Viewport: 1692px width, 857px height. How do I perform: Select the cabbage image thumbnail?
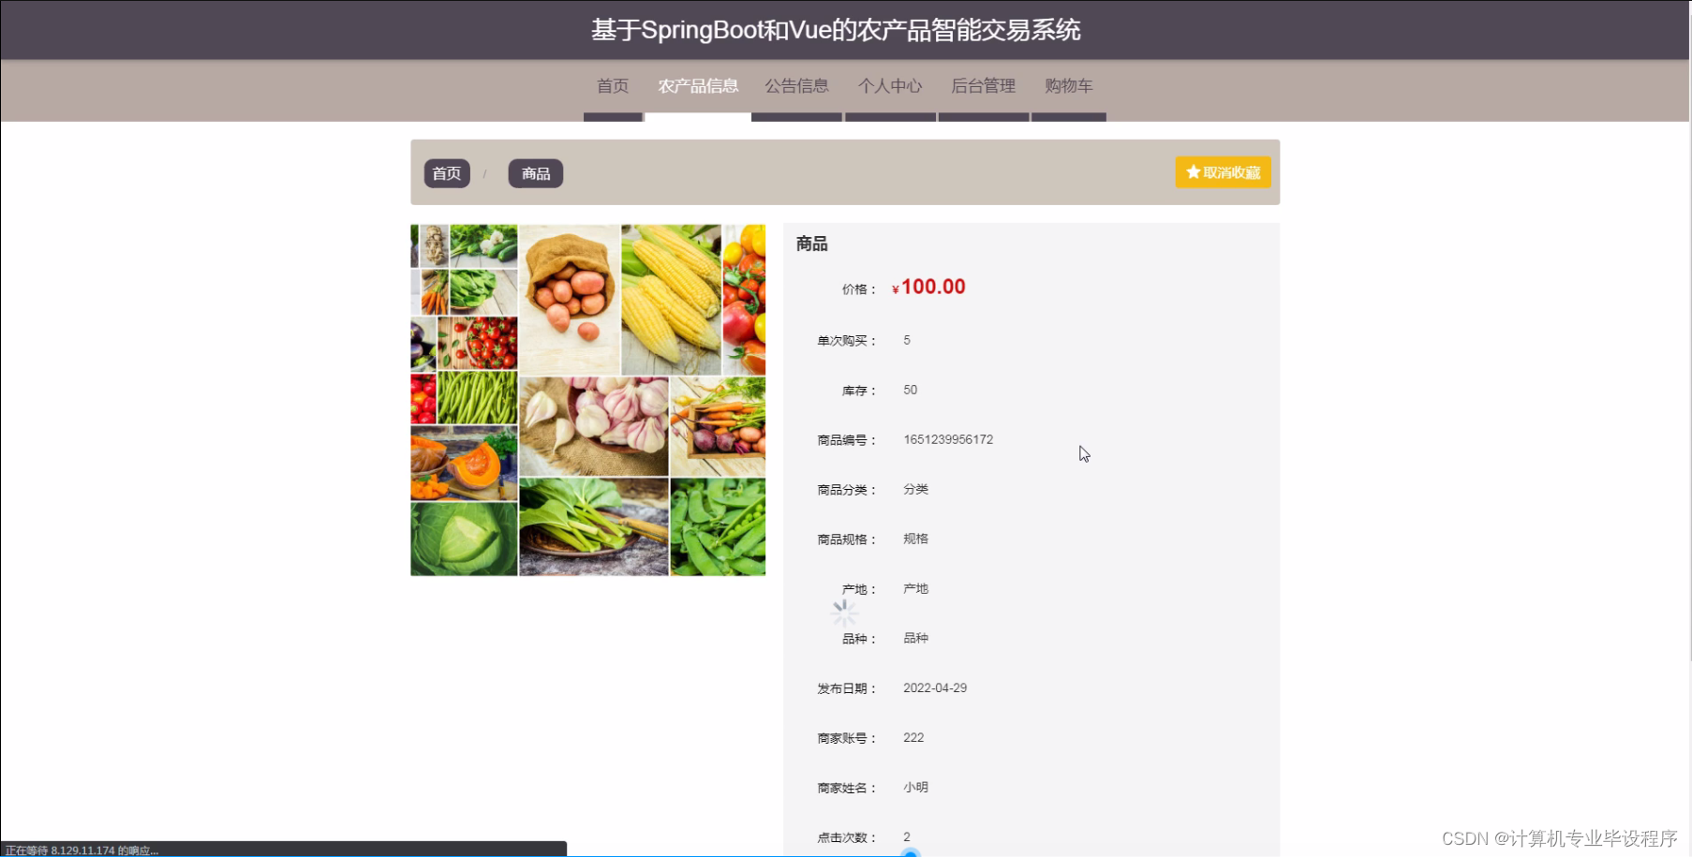point(463,539)
